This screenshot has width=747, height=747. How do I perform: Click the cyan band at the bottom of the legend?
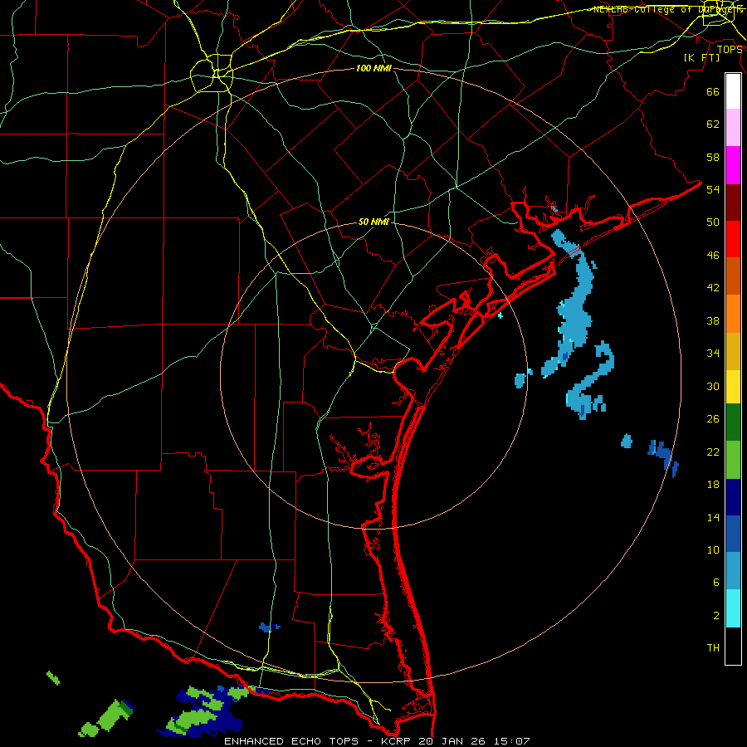733,608
